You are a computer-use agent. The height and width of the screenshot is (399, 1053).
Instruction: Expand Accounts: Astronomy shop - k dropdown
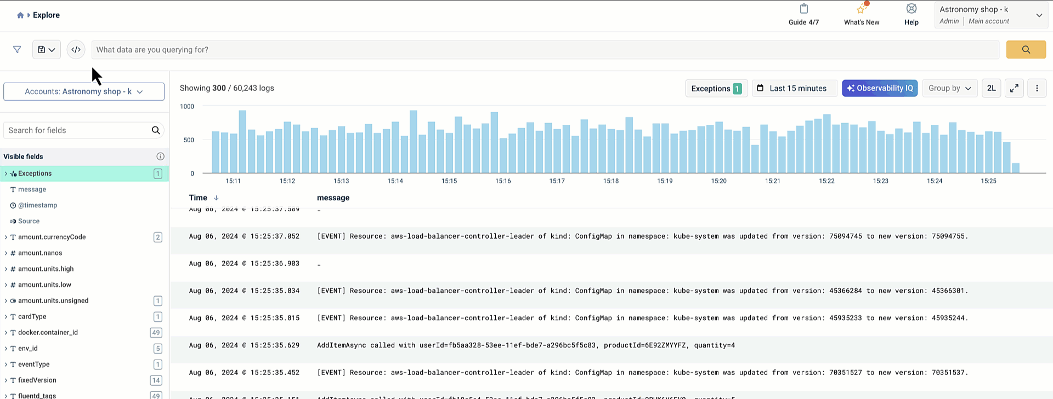tap(84, 91)
